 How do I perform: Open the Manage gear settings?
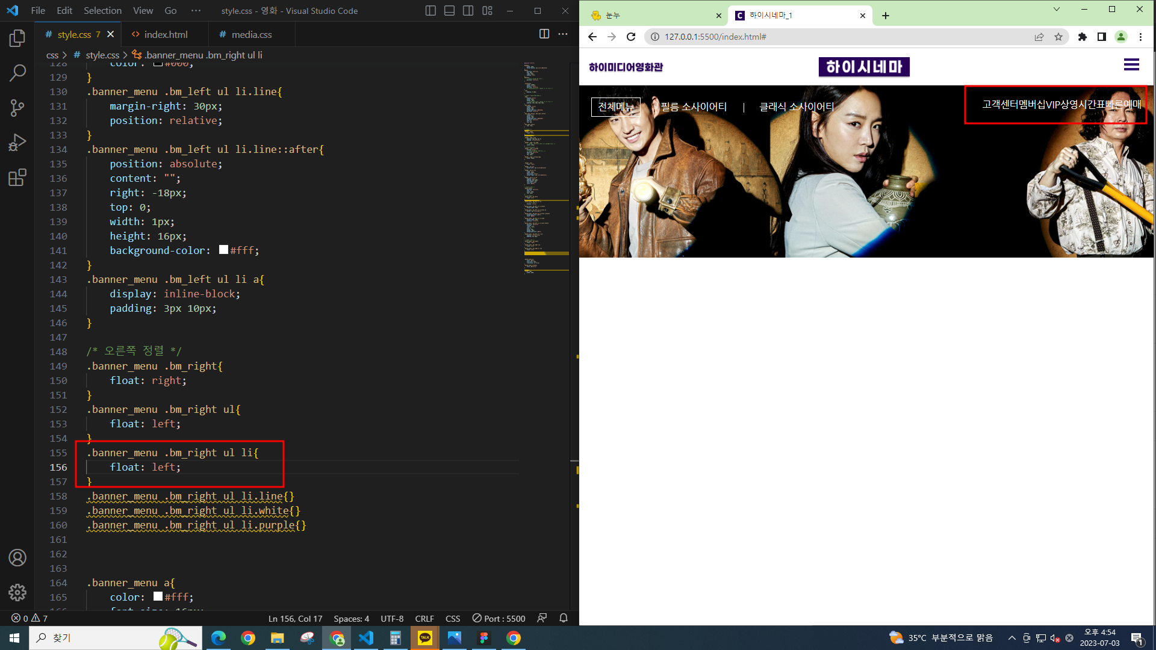coord(17,592)
